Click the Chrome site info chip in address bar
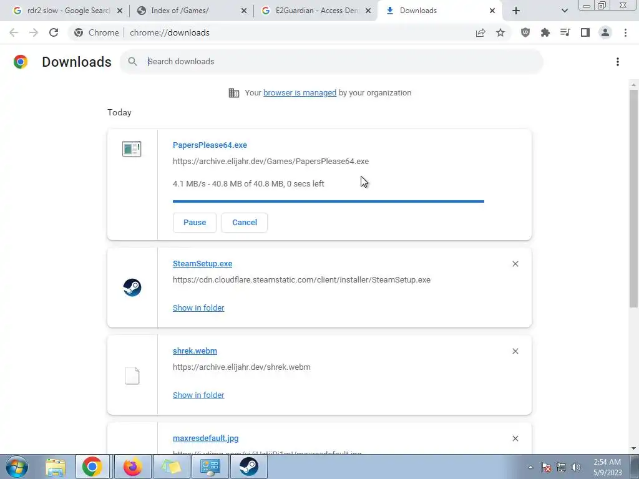 click(x=97, y=32)
